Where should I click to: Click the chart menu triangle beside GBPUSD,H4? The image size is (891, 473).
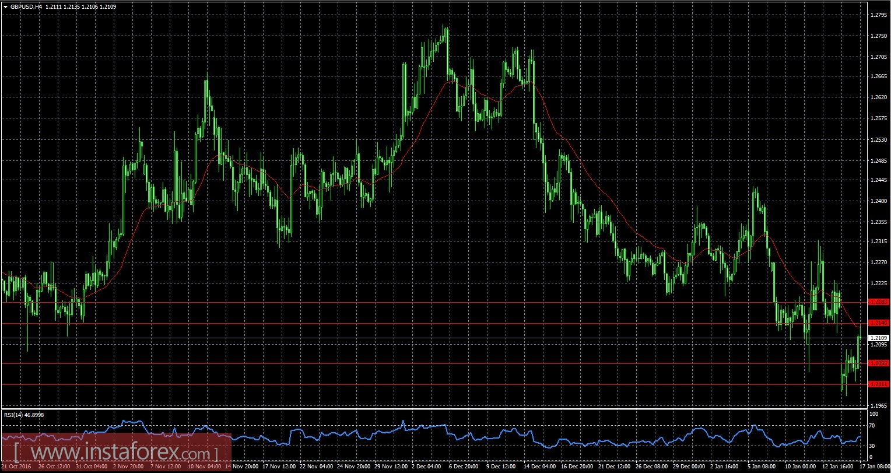[x=5, y=6]
